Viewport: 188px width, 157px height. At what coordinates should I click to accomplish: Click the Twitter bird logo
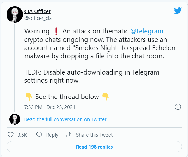pyautogui.click(x=178, y=11)
